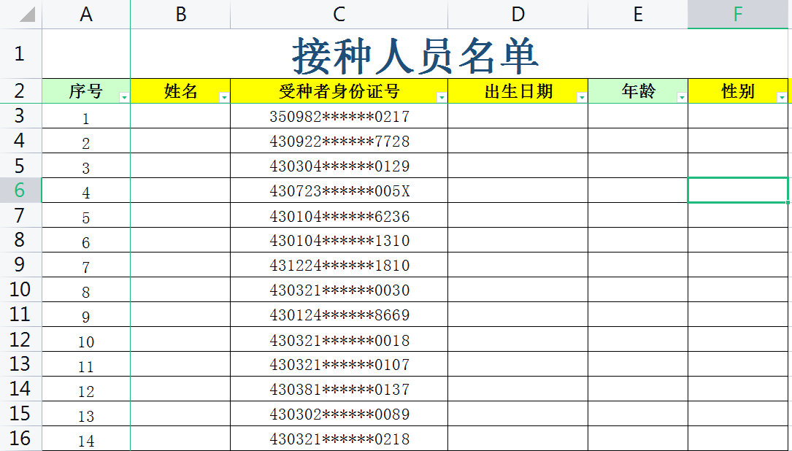Select column D by clicking its header
The image size is (792, 451).
pyautogui.click(x=518, y=12)
